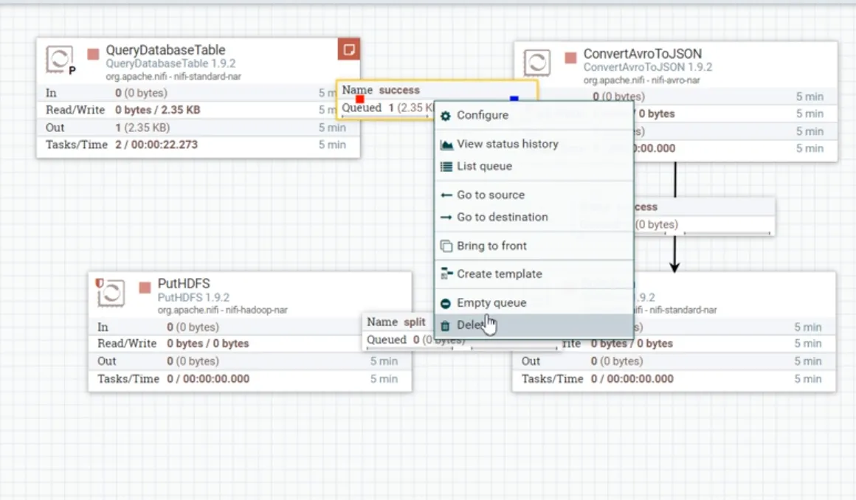856x500 pixels.
Task: Click the red stopped indicator beside ConvertAvroToJSON
Action: 570,58
